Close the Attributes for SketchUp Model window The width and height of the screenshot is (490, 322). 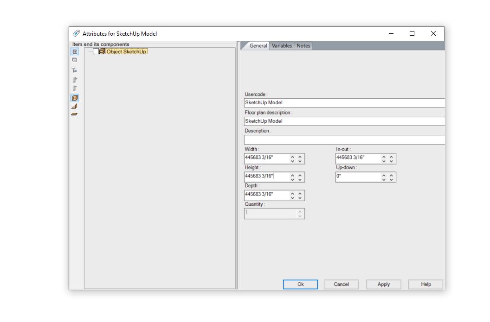(433, 33)
